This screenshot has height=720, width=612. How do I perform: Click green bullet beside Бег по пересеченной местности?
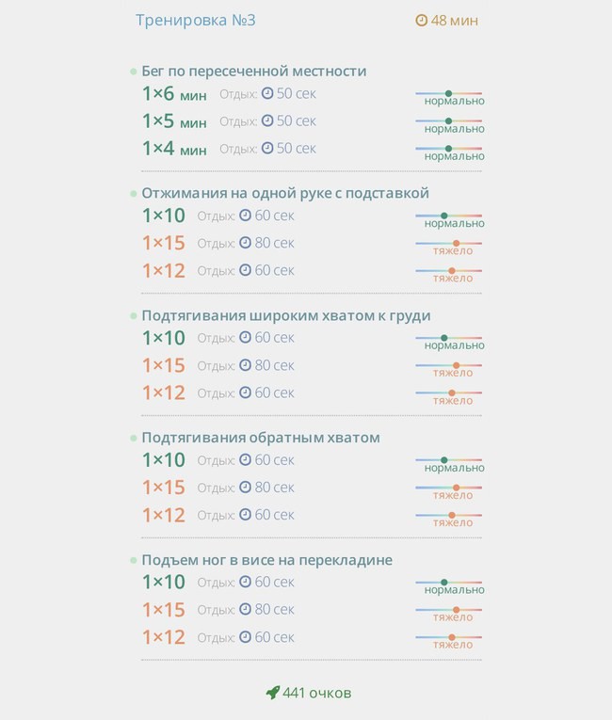[x=134, y=72]
